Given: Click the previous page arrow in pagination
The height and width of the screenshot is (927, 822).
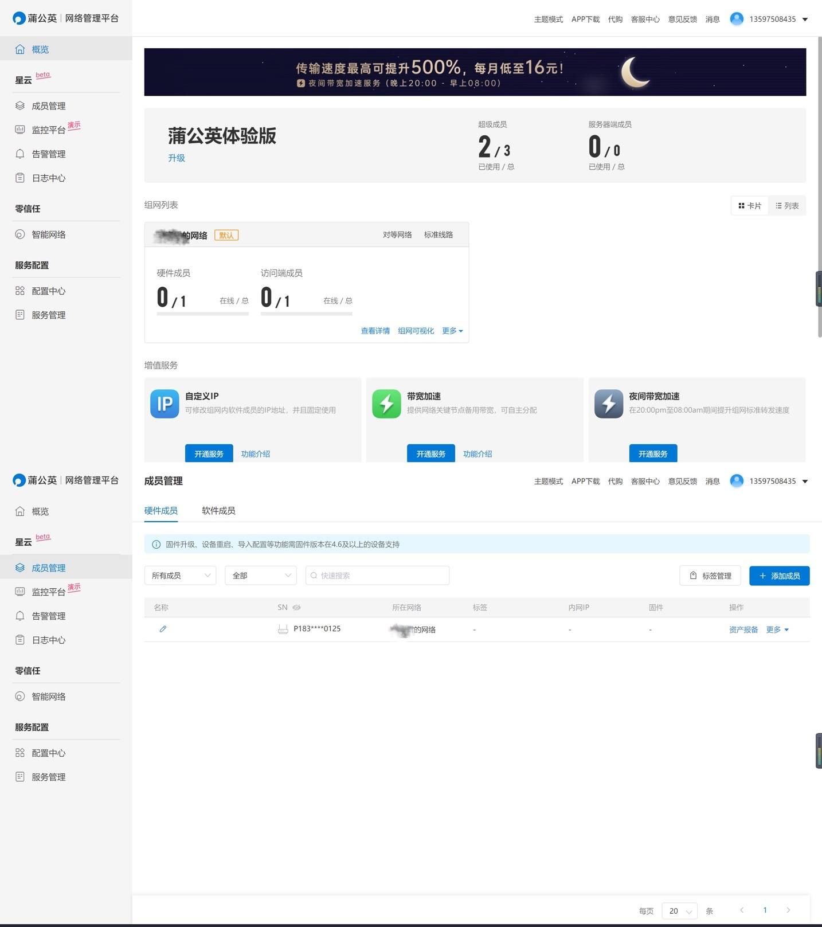Looking at the screenshot, I should point(742,910).
